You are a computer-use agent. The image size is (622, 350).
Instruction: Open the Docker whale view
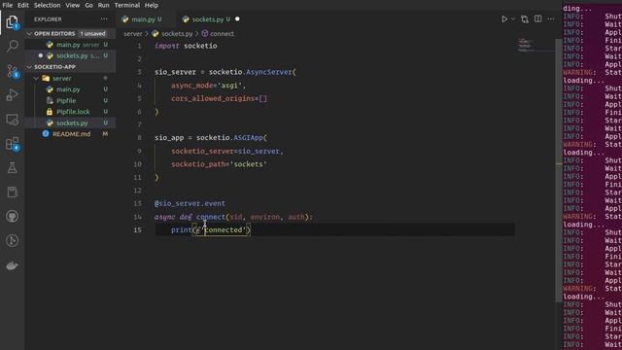[13, 265]
